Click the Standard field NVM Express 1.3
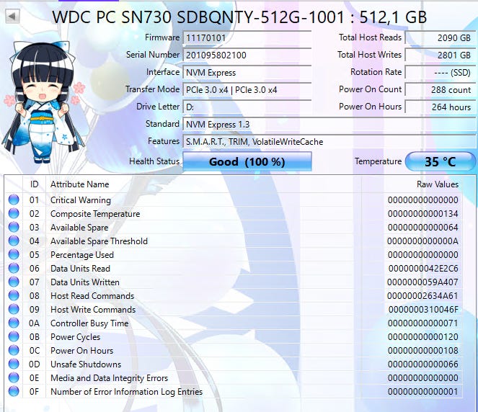 pos(329,125)
